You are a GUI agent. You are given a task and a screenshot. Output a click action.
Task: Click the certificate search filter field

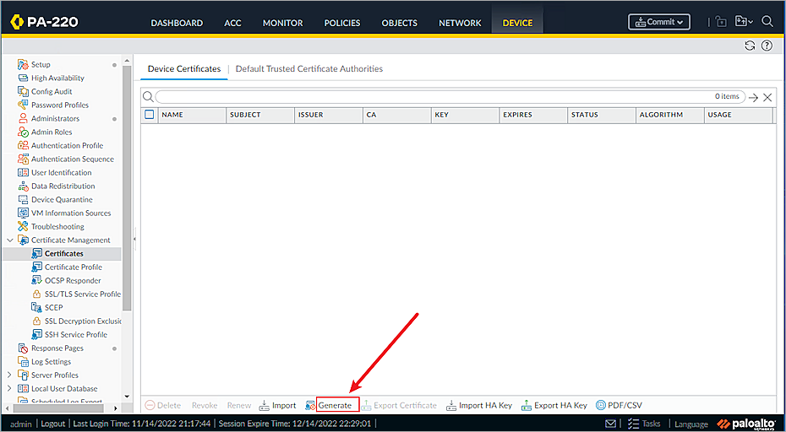pos(431,97)
